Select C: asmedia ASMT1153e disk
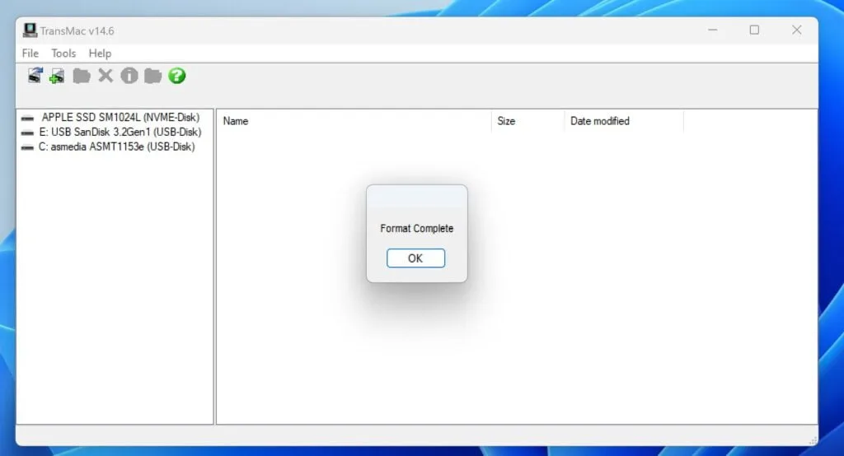Screen dimensions: 844x456 (117, 147)
